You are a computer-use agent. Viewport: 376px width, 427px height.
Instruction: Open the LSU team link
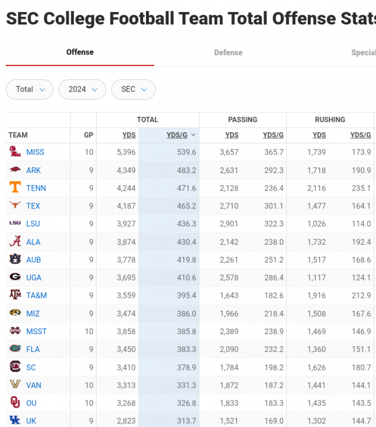tap(33, 224)
